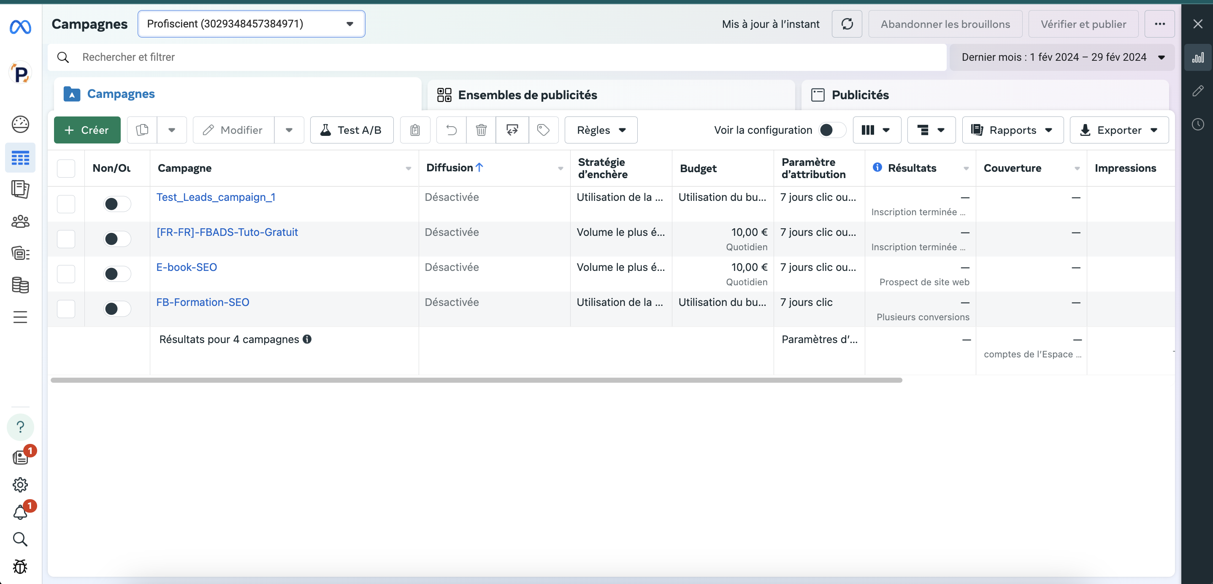Screen dimensions: 1213x584
Task: Open the Proficient business account avatar
Action: 20,73
